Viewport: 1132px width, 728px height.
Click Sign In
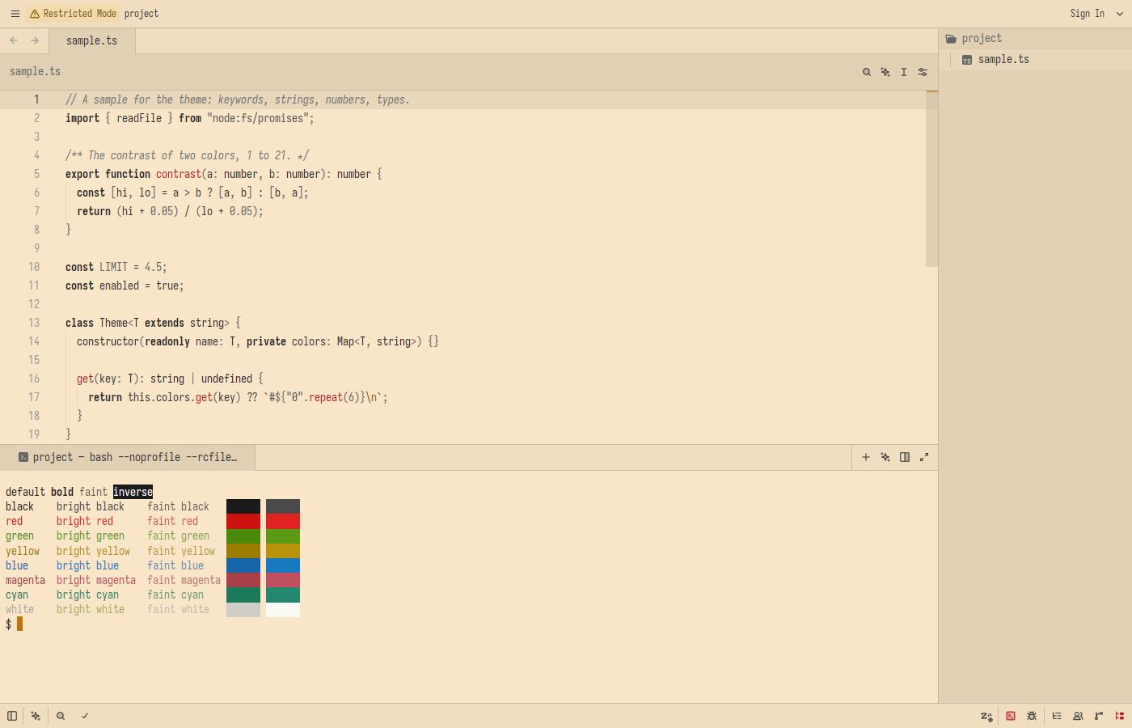tap(1087, 14)
